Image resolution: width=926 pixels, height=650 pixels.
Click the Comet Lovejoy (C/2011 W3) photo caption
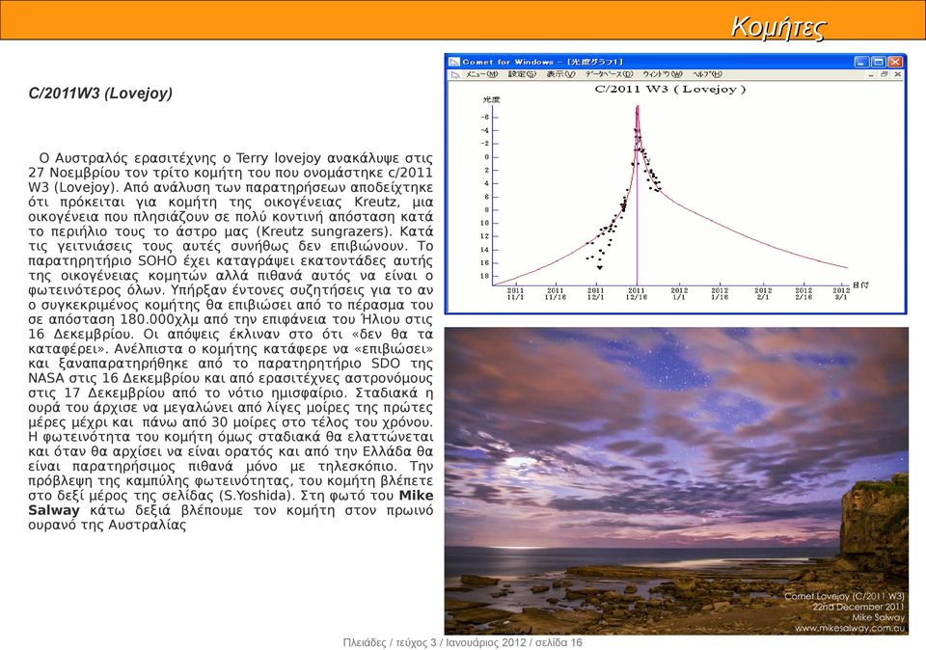tap(845, 596)
